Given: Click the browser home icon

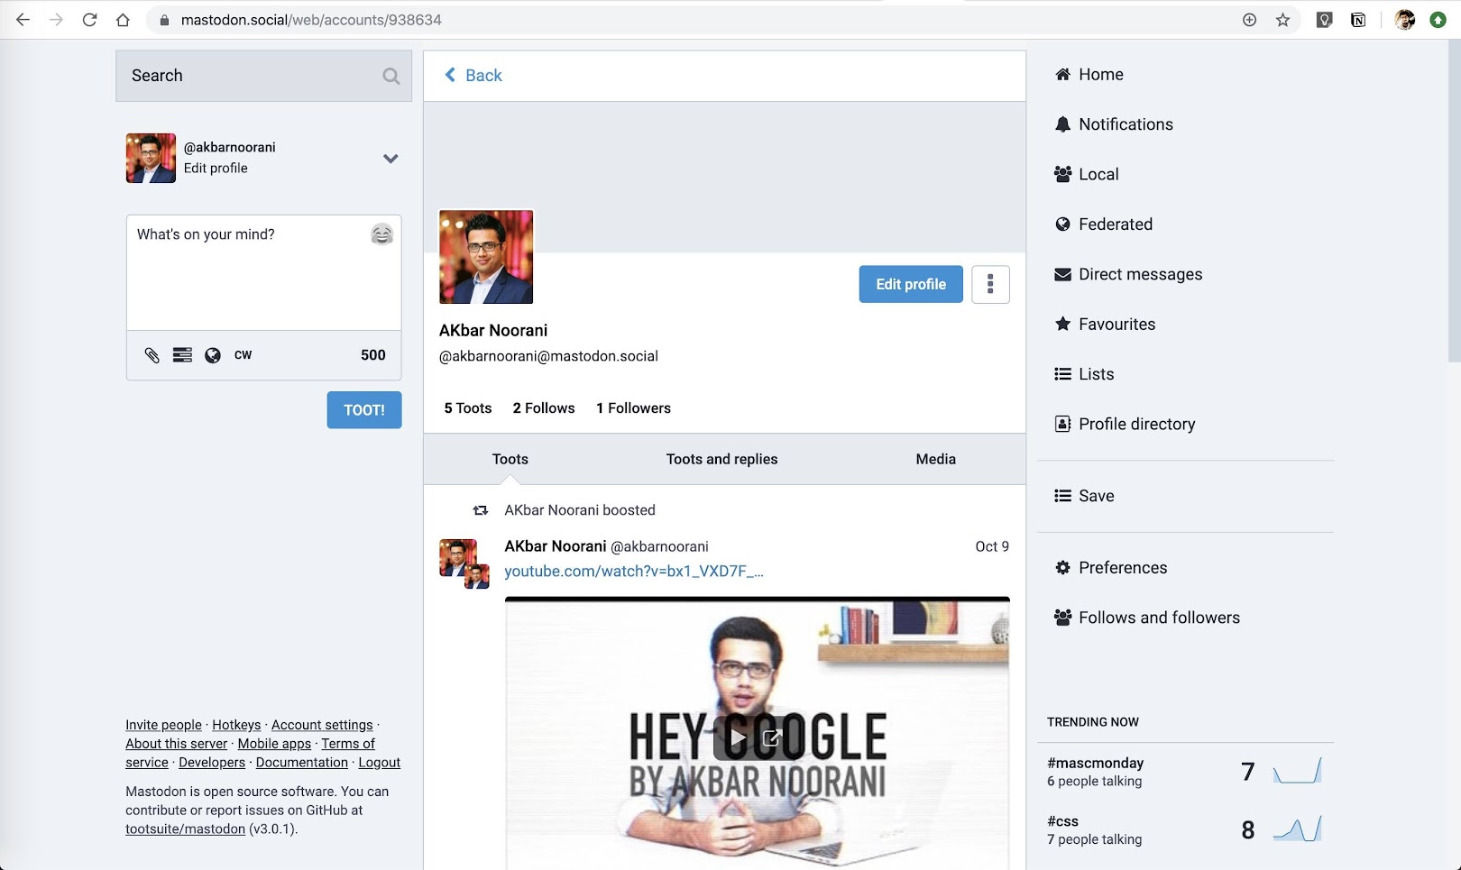Looking at the screenshot, I should click(x=123, y=20).
